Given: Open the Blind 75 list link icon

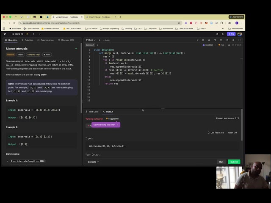Looking at the screenshot, I should coord(27,34).
